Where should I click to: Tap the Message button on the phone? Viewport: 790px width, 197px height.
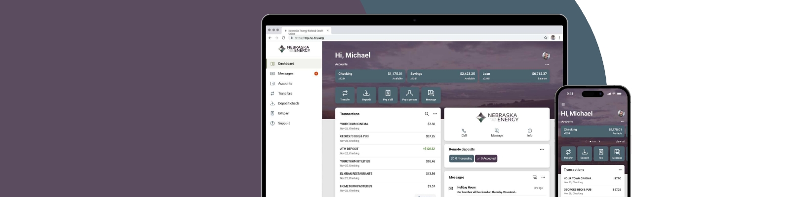[x=617, y=154]
